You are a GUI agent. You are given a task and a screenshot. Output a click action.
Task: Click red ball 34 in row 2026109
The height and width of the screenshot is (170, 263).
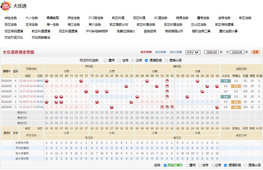[217, 107]
